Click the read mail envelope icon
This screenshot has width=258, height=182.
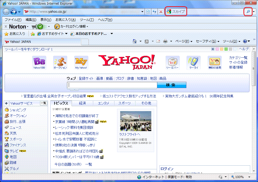158,41
